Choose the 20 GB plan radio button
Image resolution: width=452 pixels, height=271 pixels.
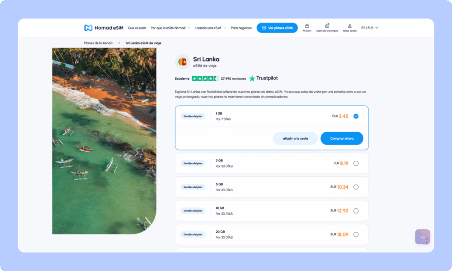(356, 234)
